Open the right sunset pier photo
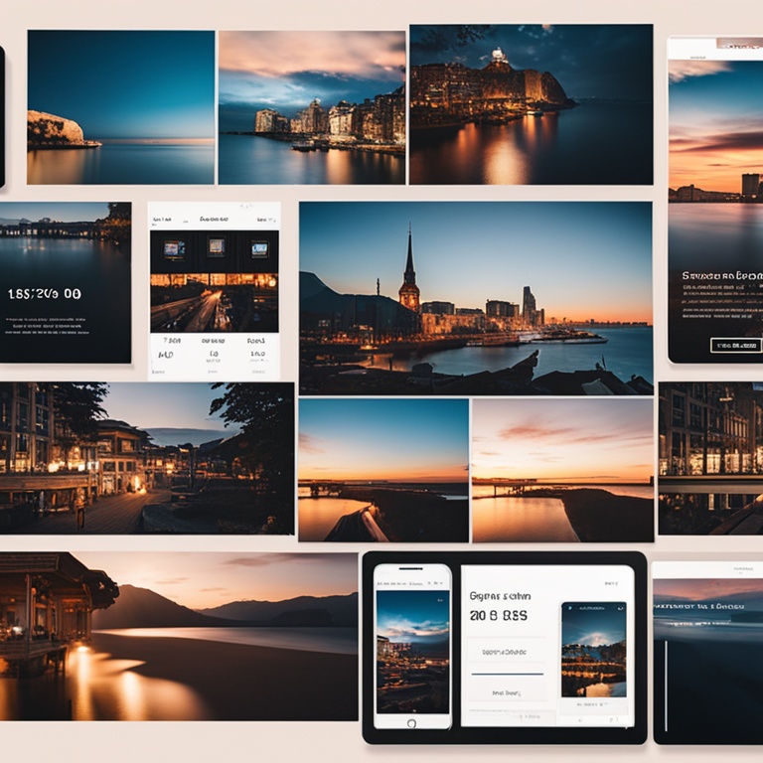 (x=562, y=470)
